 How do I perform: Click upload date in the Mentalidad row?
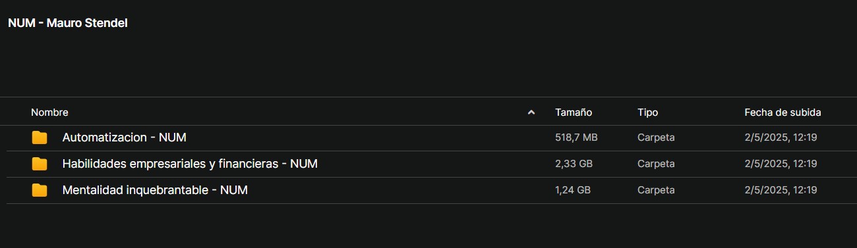(781, 190)
